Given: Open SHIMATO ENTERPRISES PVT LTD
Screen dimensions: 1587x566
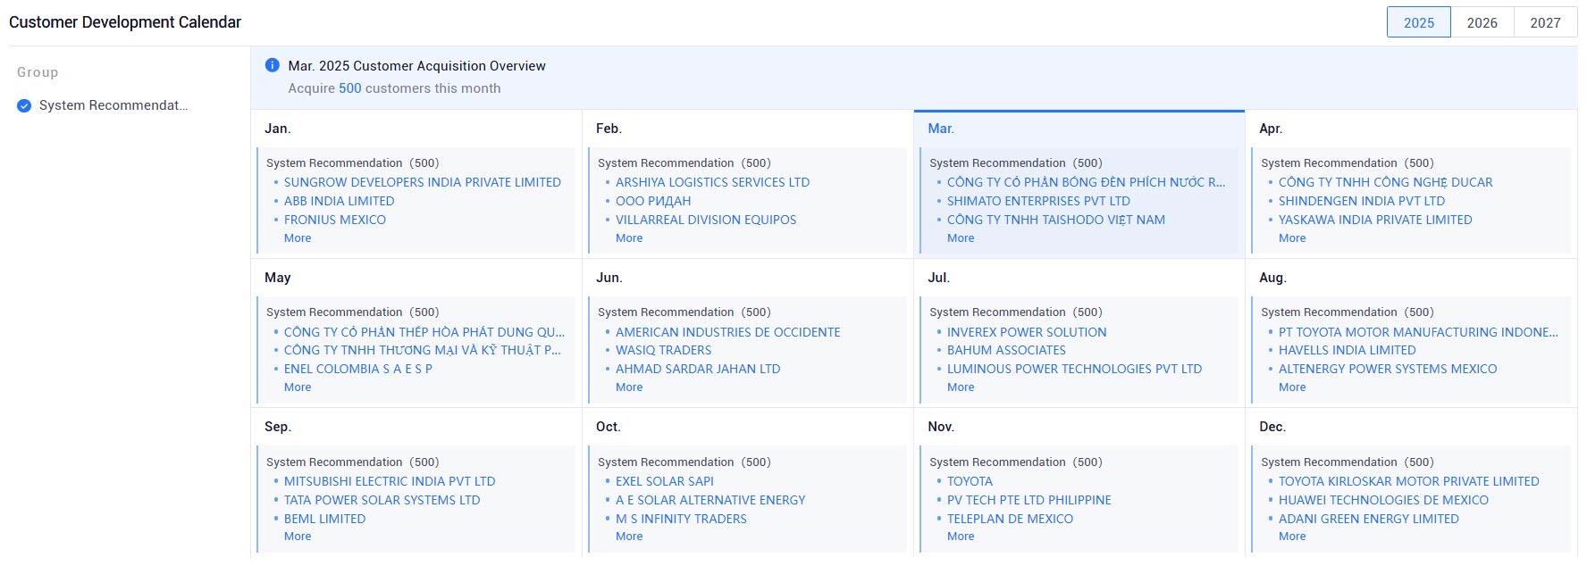Looking at the screenshot, I should pos(1038,201).
